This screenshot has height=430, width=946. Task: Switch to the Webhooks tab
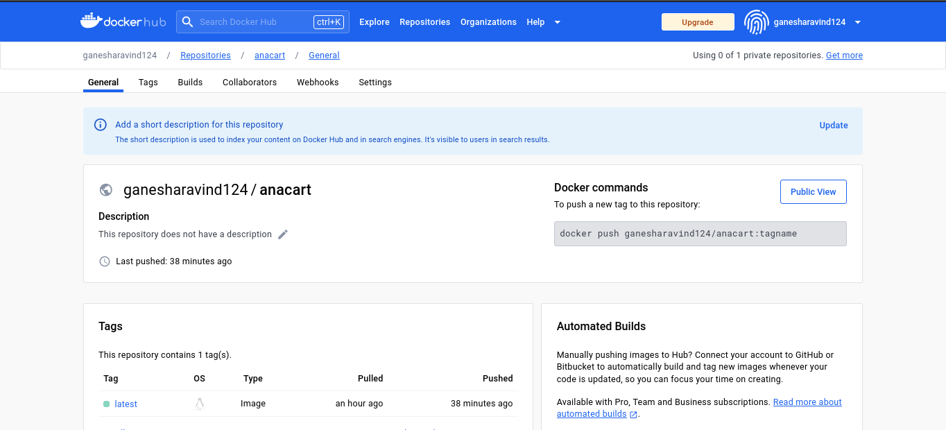318,82
